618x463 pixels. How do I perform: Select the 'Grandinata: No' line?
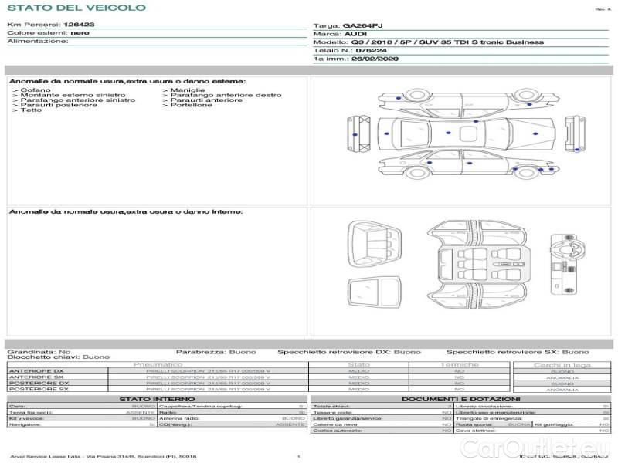coord(39,352)
